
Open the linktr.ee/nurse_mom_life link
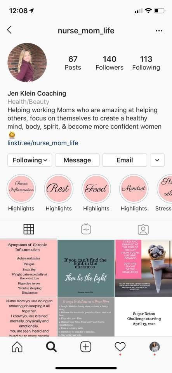pos(43,143)
